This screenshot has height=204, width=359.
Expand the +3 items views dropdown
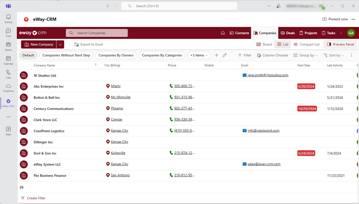199,55
